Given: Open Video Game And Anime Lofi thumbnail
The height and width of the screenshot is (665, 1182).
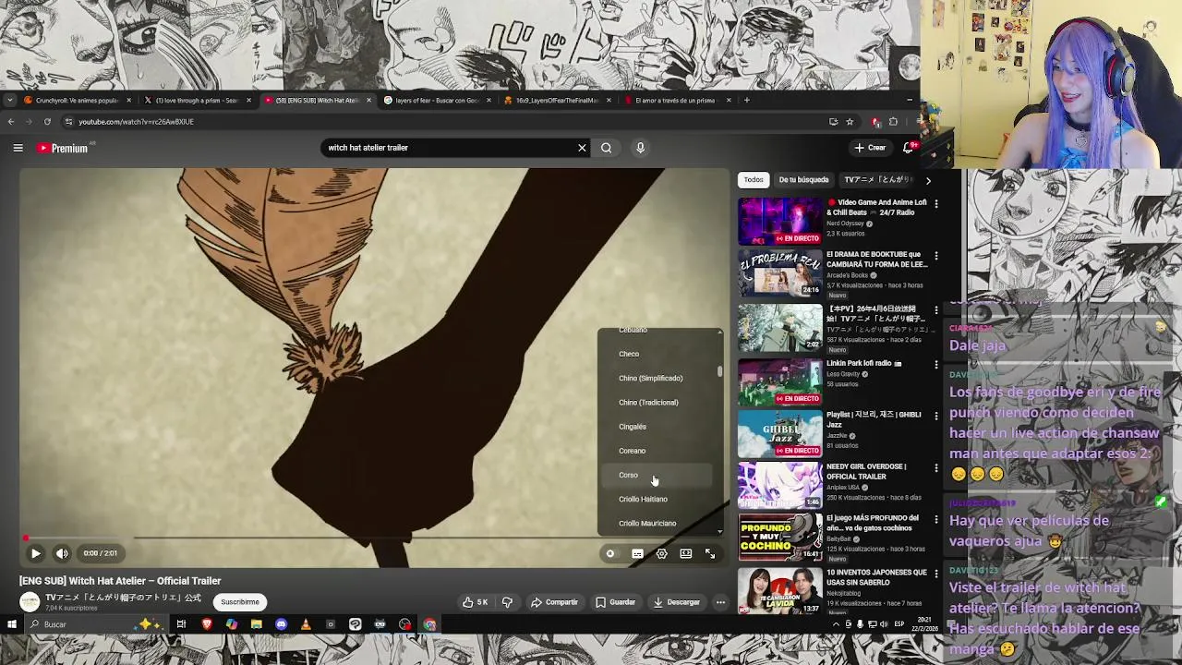Looking at the screenshot, I should [780, 222].
